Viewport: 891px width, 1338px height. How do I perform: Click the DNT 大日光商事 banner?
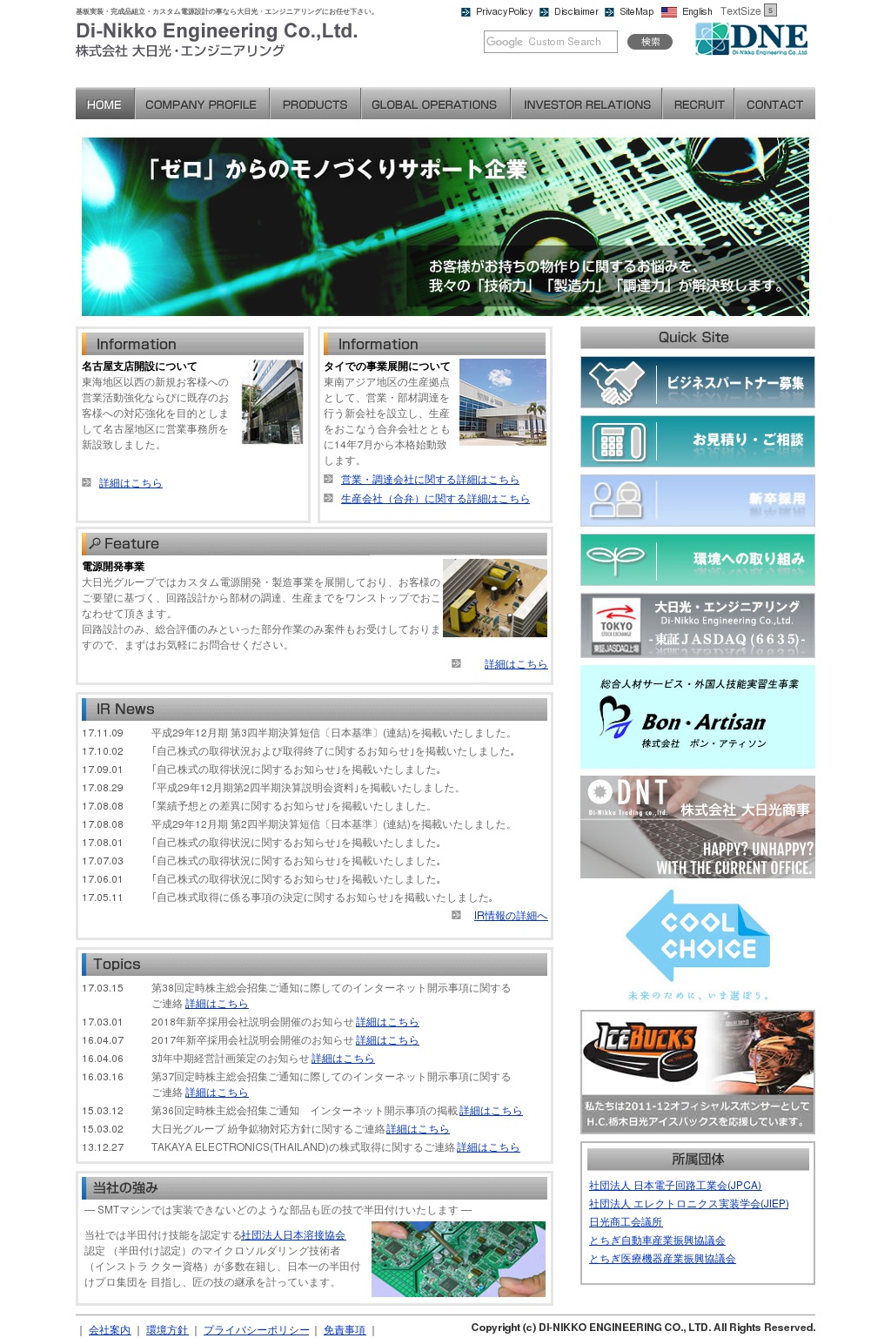pyautogui.click(x=698, y=827)
